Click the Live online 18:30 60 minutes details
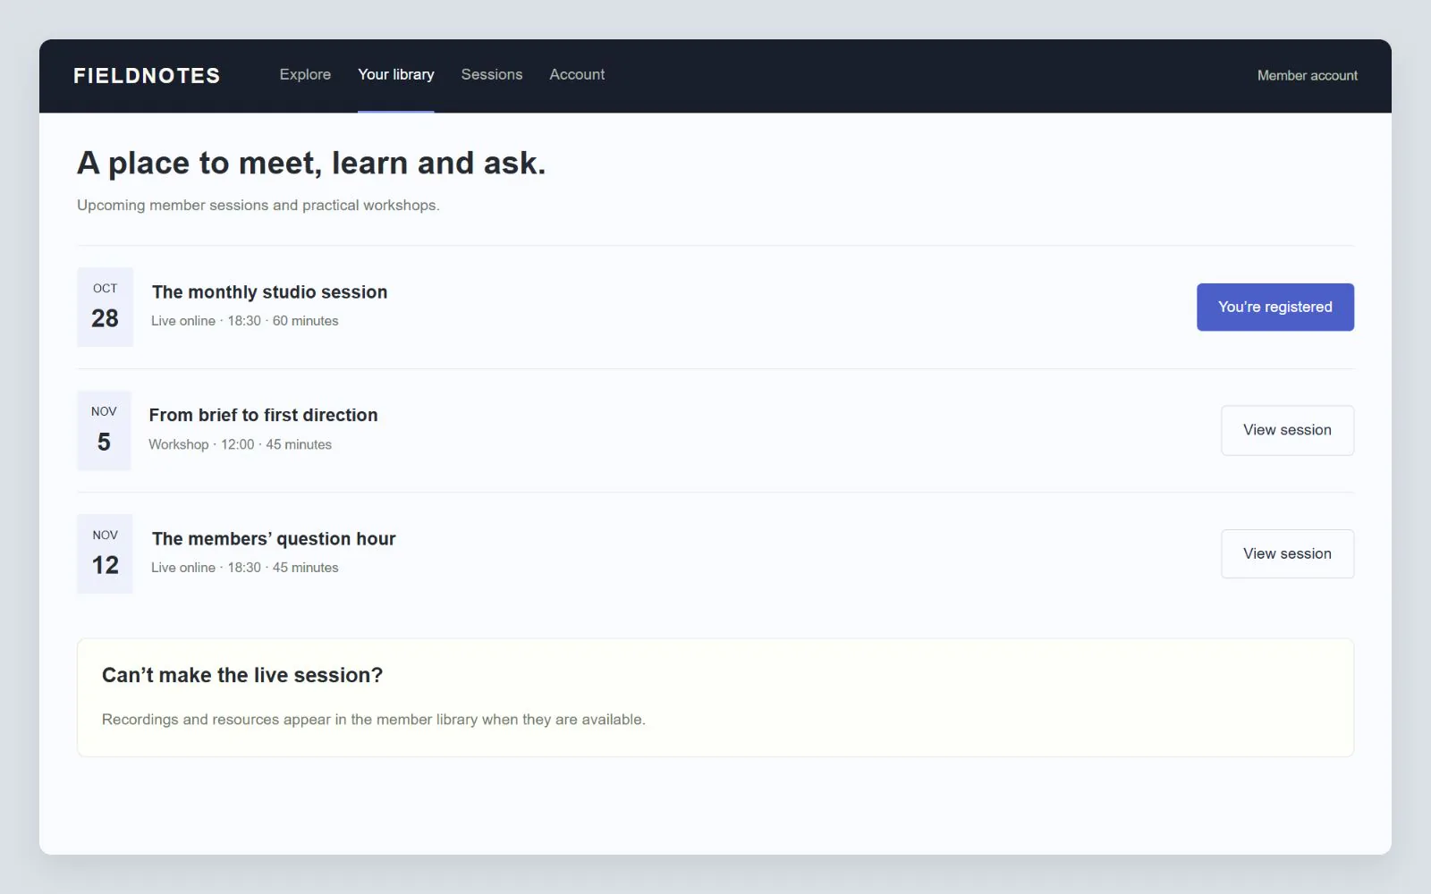Screen dimensions: 1431x894 (x=245, y=321)
